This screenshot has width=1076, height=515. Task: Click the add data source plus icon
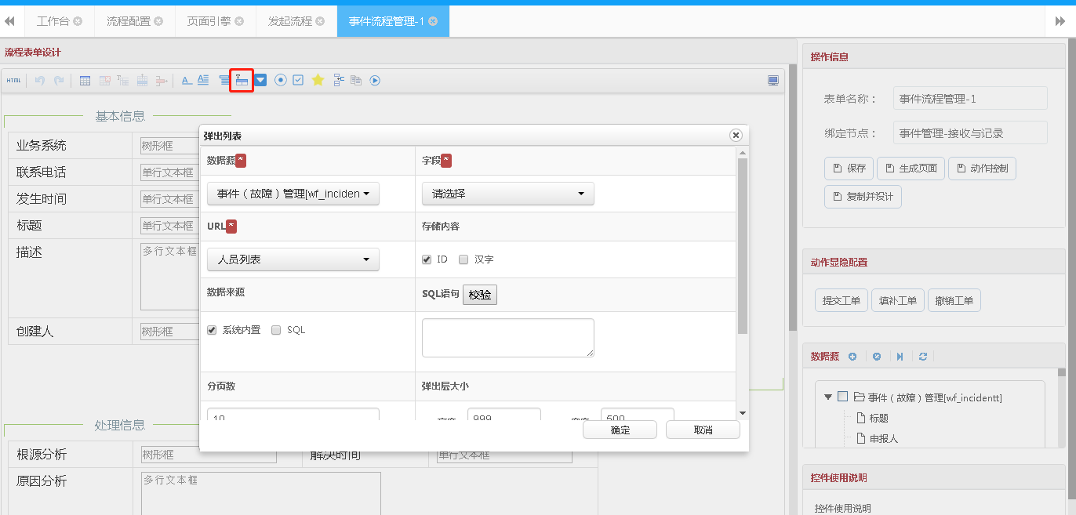coord(852,357)
